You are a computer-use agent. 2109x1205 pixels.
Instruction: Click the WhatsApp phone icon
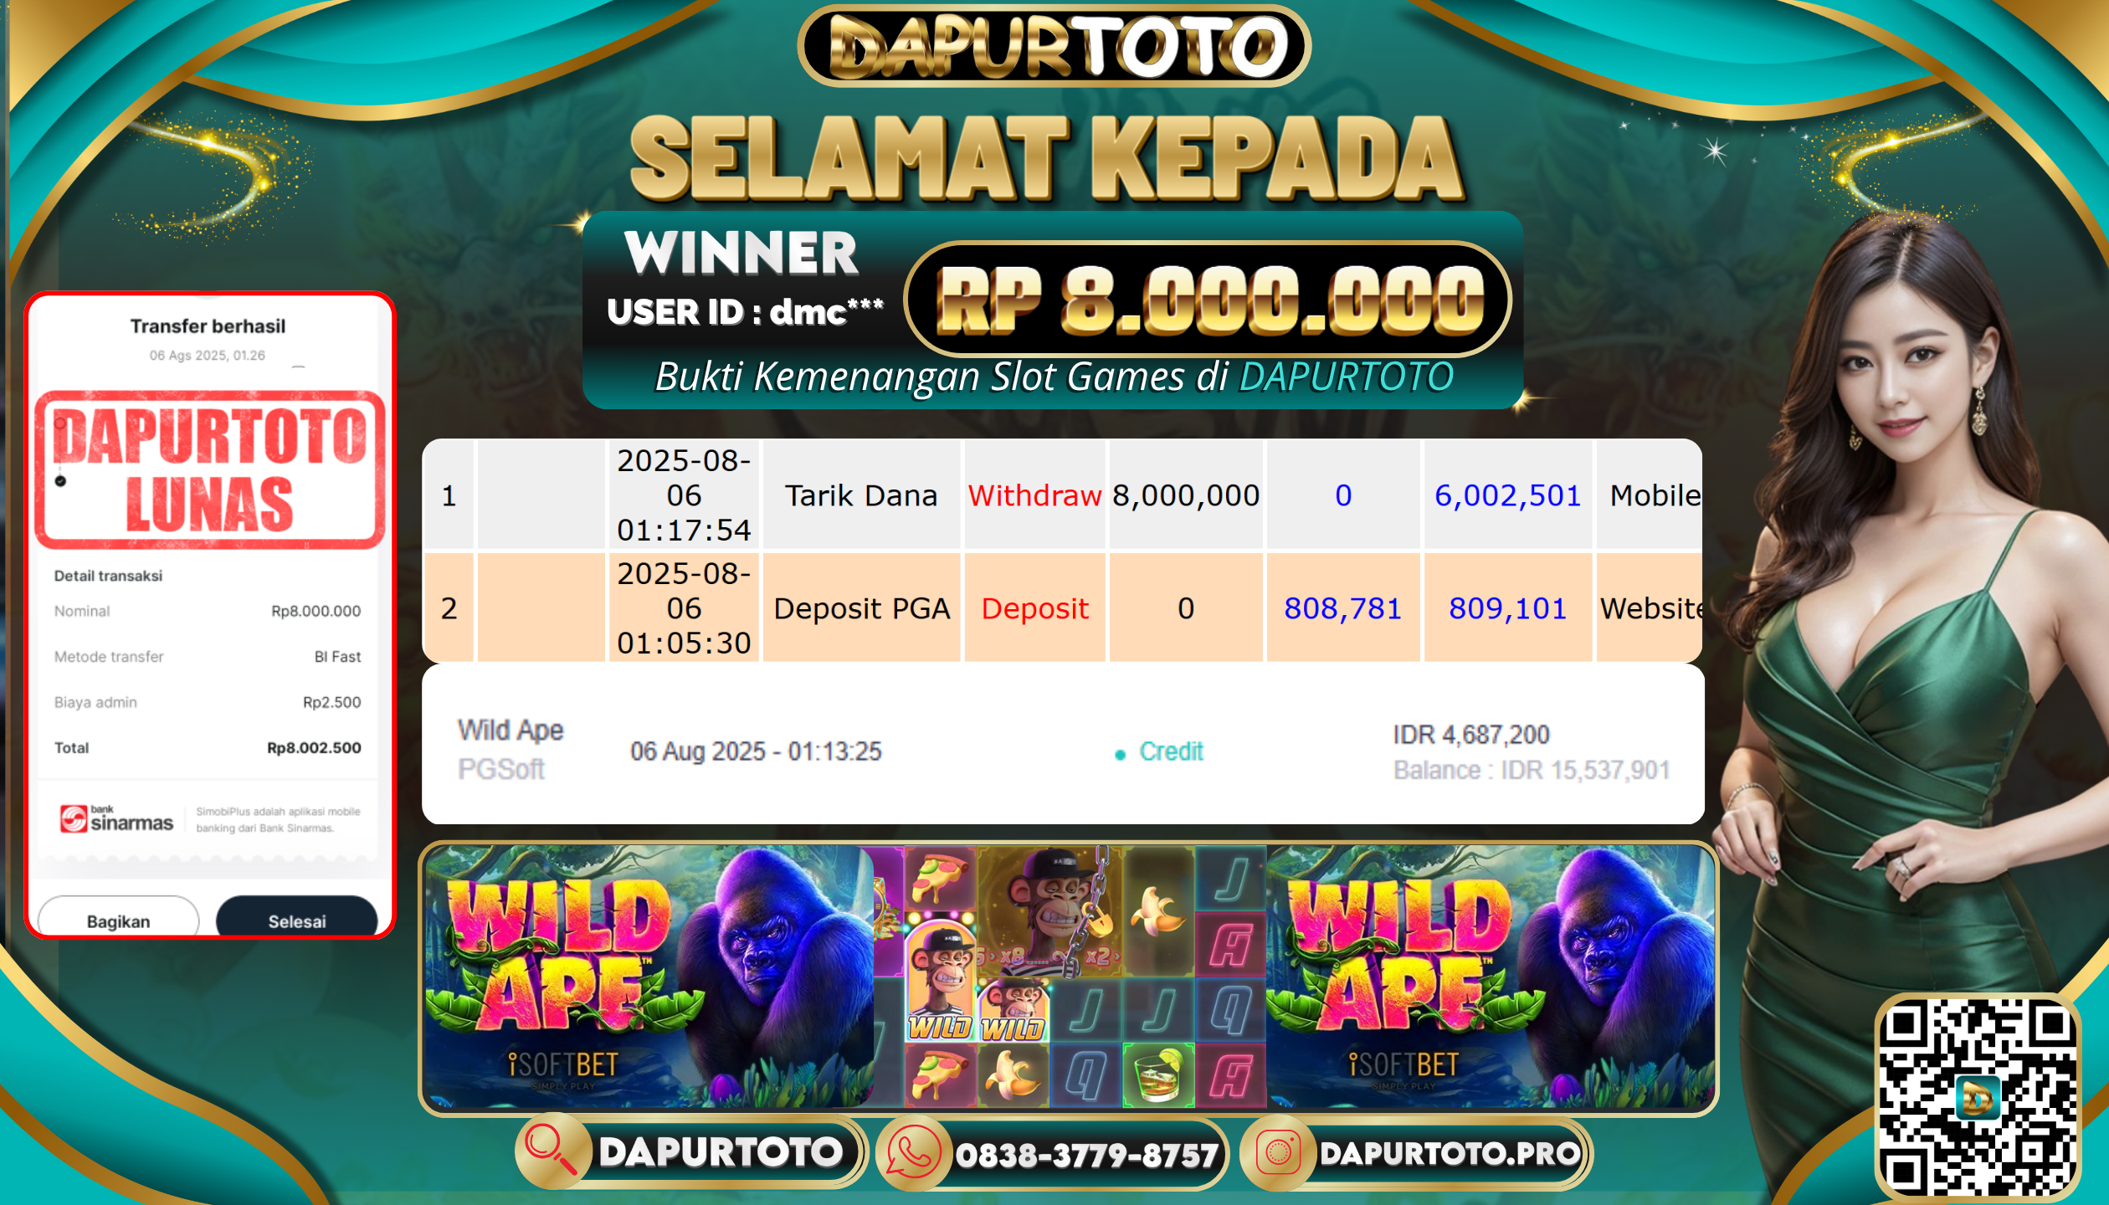click(x=914, y=1152)
